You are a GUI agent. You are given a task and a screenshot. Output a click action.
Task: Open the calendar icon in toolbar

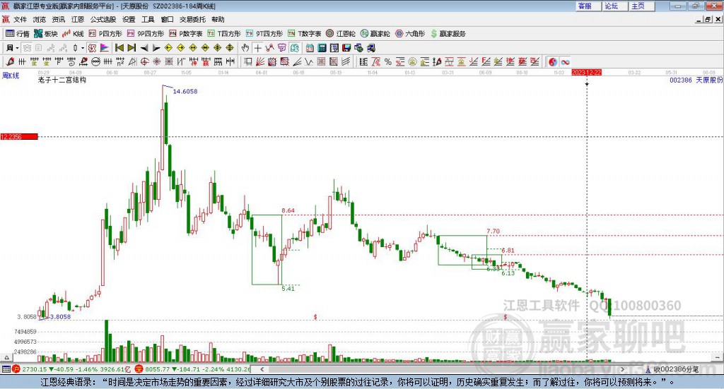(310, 48)
